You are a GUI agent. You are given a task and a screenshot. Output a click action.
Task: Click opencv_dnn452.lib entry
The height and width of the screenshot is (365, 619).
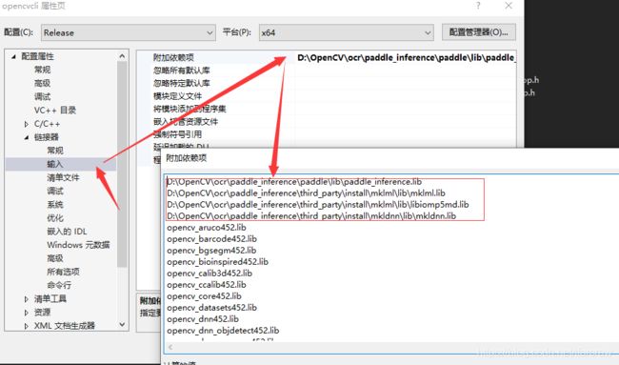pos(203,319)
